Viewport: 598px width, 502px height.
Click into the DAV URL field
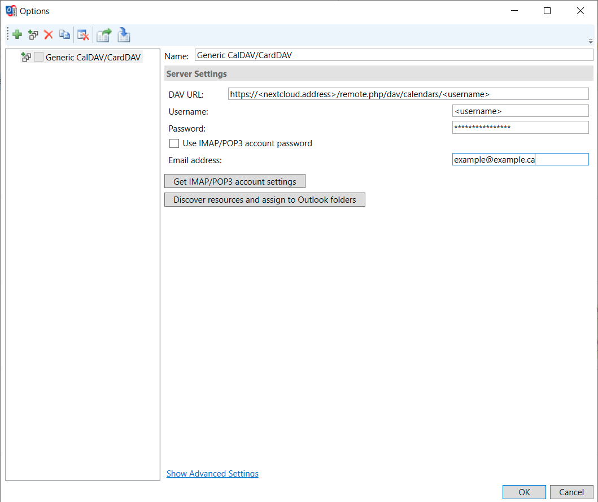pos(408,94)
